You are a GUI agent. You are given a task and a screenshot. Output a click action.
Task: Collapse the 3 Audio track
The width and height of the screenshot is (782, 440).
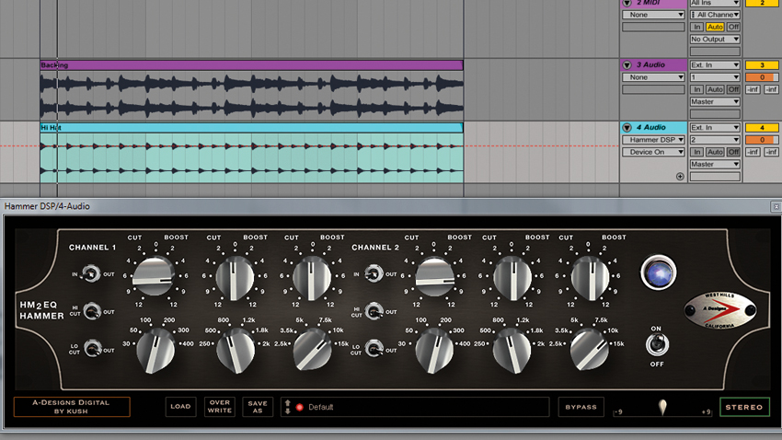627,64
